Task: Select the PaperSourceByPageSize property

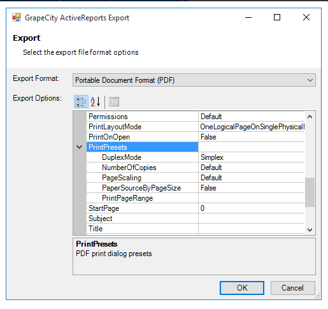Action: click(x=142, y=188)
